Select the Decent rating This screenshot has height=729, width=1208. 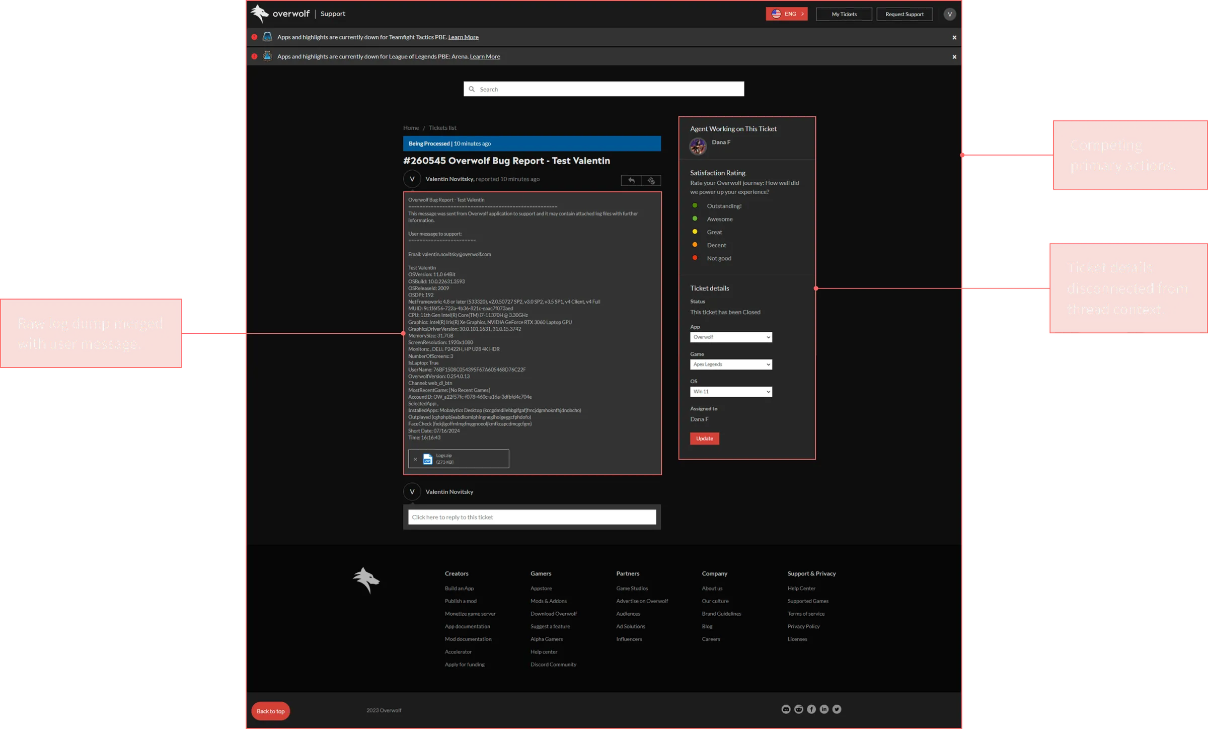695,245
